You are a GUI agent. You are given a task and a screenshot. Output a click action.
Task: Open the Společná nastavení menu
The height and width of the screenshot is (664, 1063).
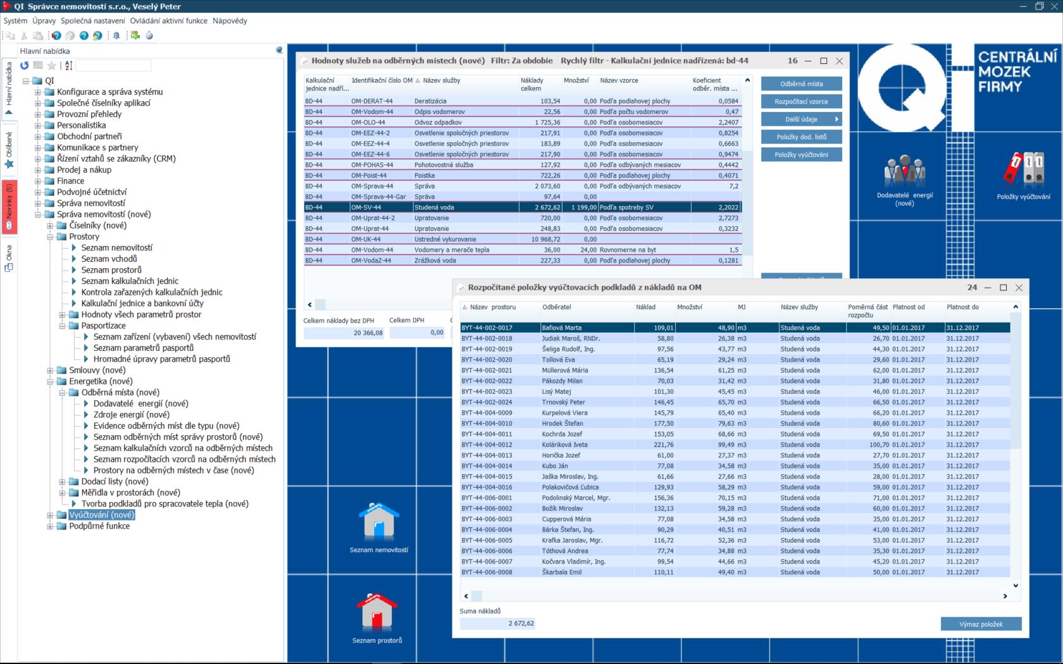[93, 21]
